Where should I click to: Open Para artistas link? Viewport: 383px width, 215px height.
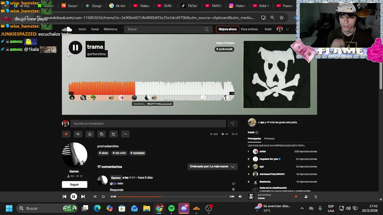(x=249, y=29)
